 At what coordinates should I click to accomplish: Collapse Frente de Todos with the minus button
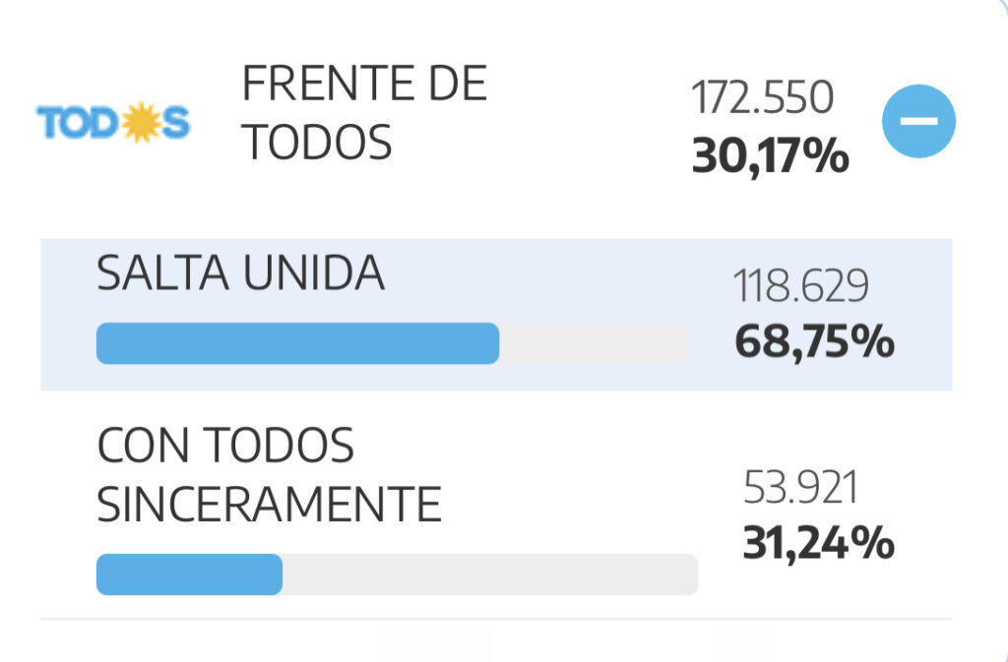tap(918, 121)
